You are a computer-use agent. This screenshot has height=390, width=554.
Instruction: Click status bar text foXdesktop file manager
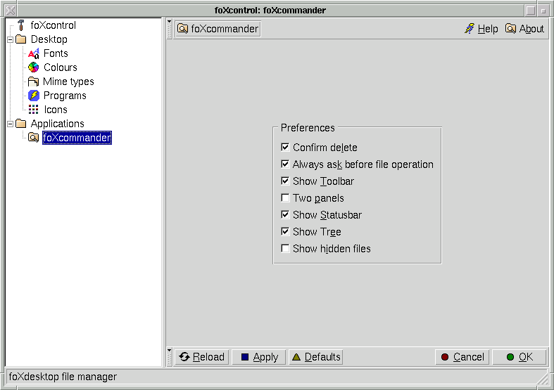[63, 377]
